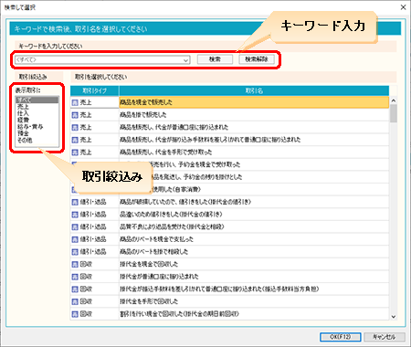
Task: Click the transaction list scrollbar thumb
Action: tap(394, 113)
